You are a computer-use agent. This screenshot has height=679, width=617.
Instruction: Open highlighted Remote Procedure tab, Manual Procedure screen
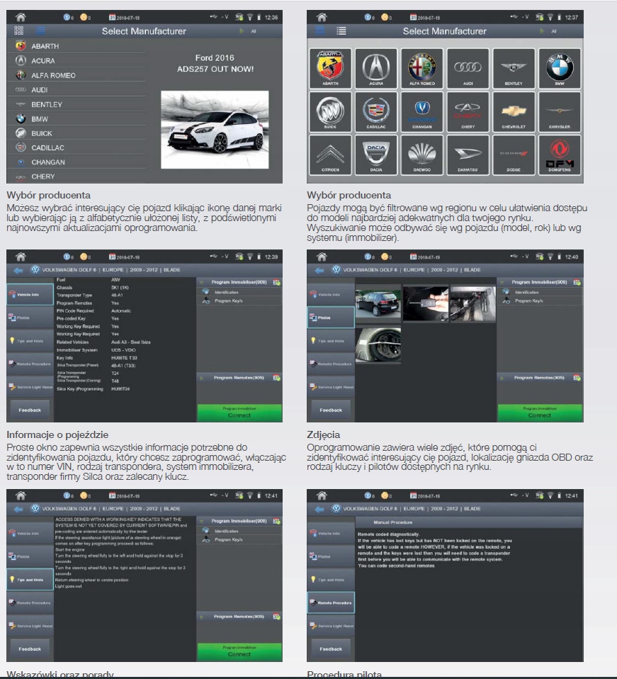[x=331, y=602]
